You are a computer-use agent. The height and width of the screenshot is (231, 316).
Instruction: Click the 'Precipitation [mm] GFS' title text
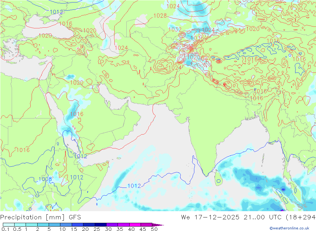tap(40, 217)
